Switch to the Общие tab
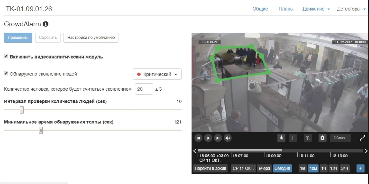Screen dimensions: 369x184 (260, 9)
